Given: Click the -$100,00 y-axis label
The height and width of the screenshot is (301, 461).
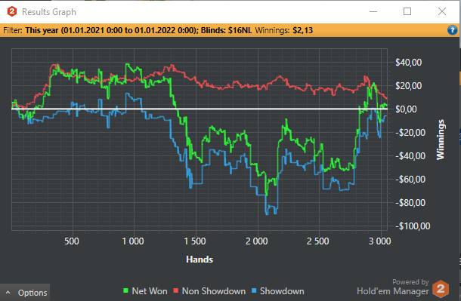Looking at the screenshot, I should click(x=413, y=226).
